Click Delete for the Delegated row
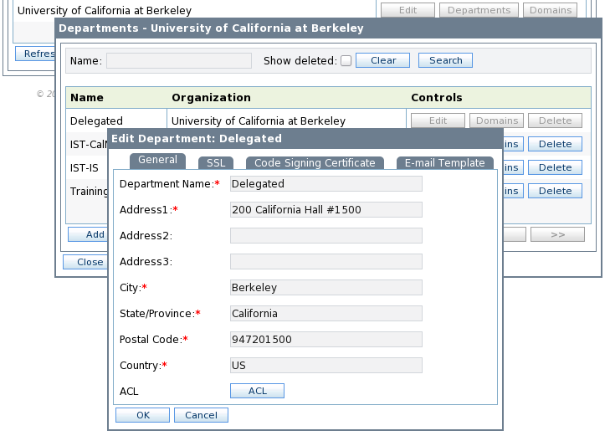610x441 pixels. coord(555,121)
